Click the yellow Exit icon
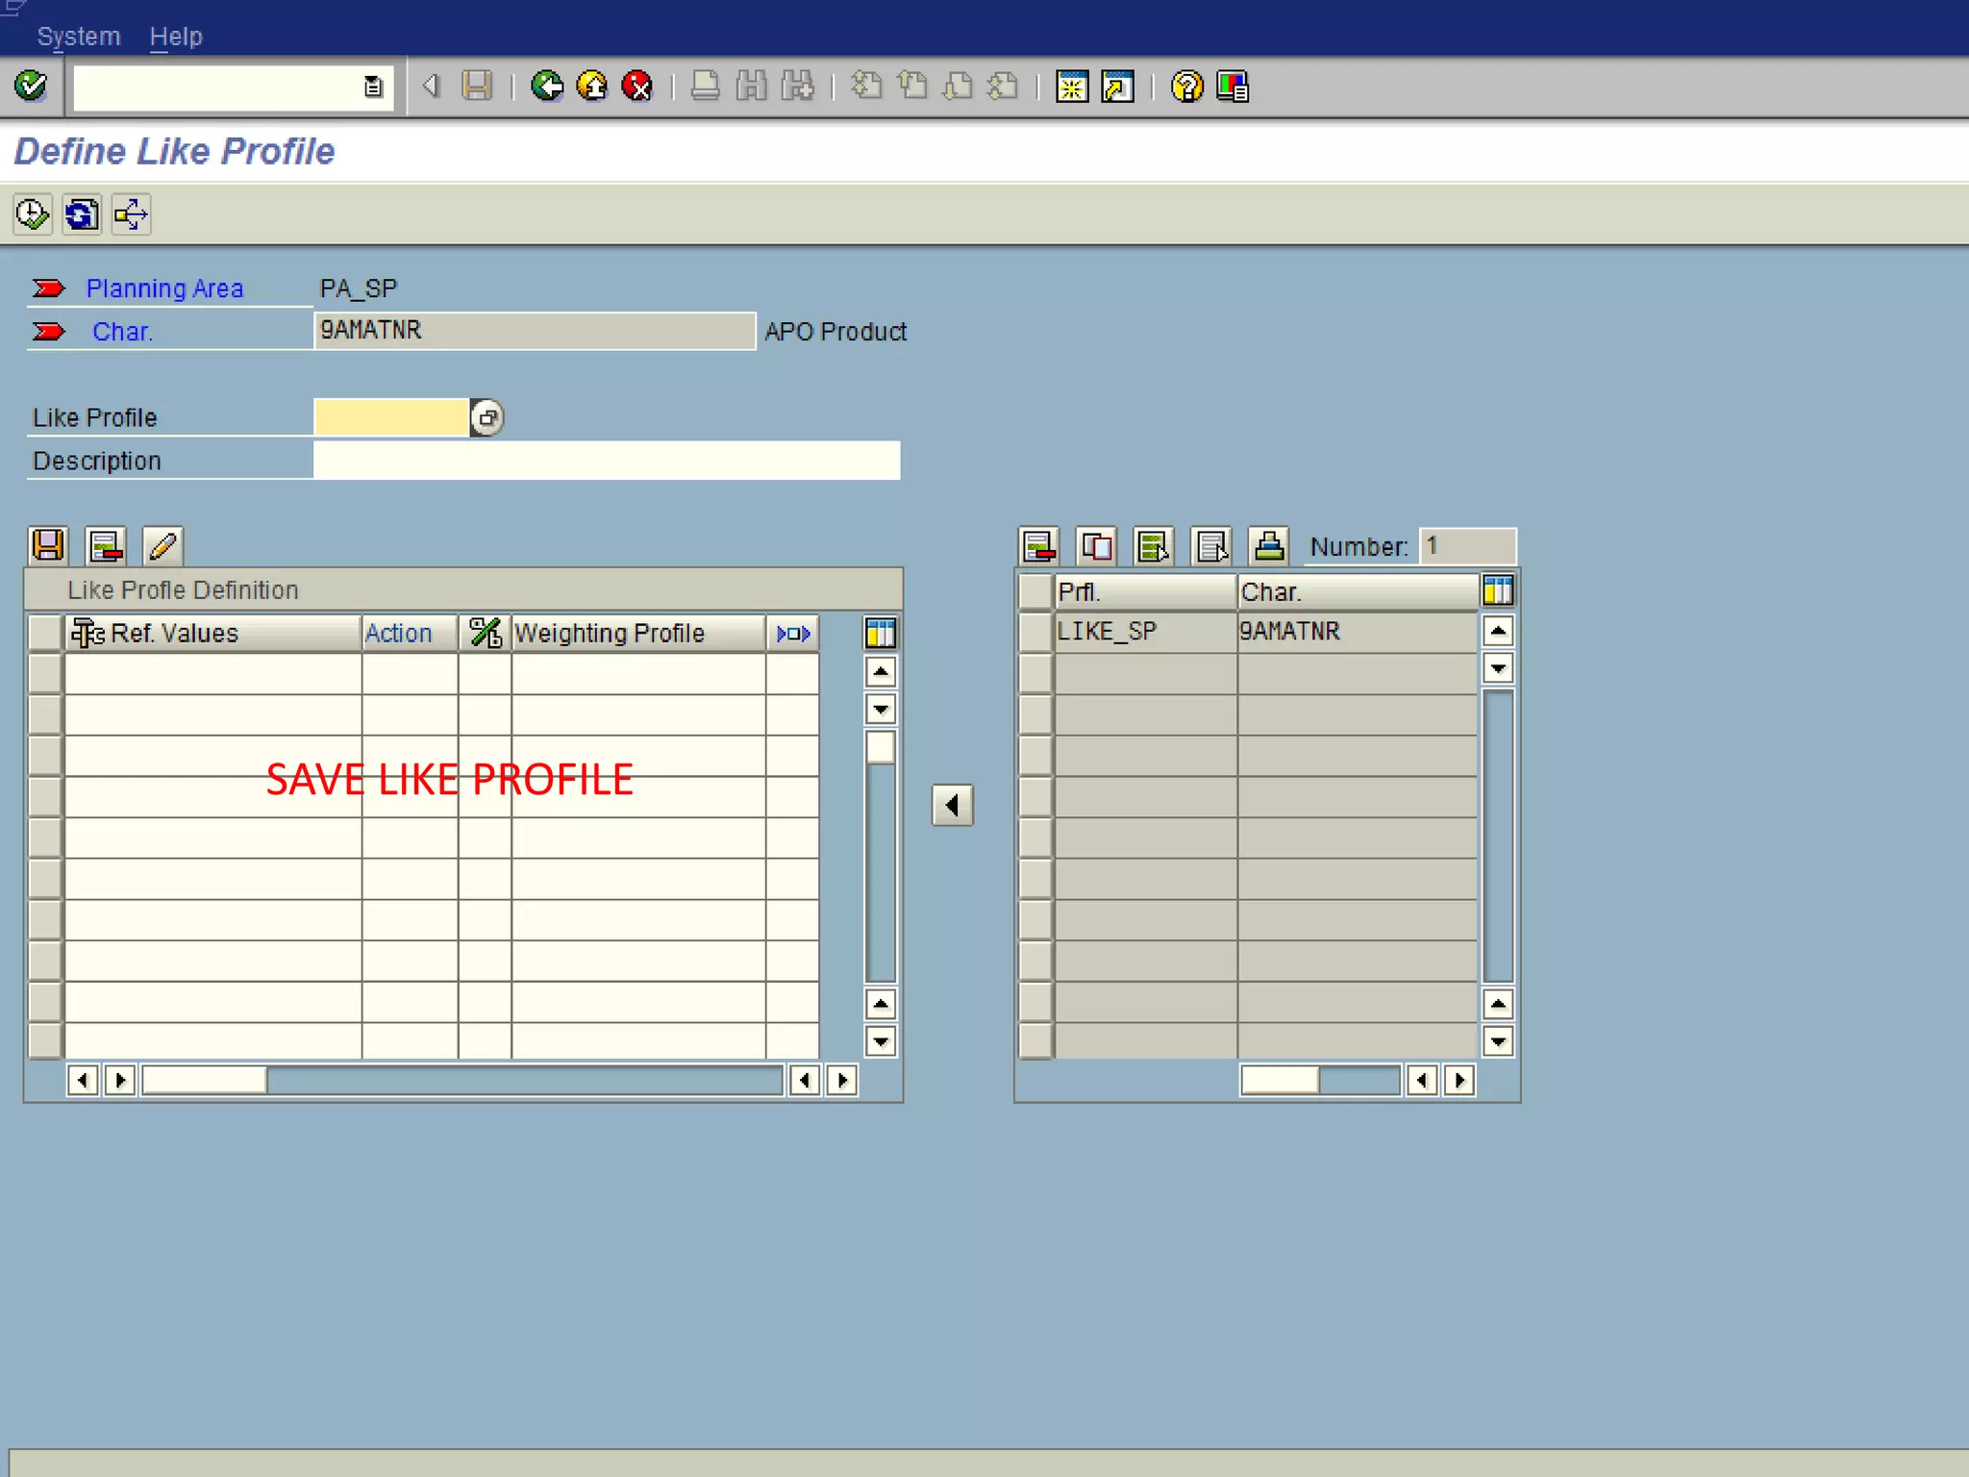The width and height of the screenshot is (1969, 1477). tap(592, 87)
